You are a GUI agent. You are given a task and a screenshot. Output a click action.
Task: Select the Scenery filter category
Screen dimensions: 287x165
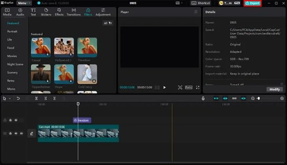click(x=12, y=72)
